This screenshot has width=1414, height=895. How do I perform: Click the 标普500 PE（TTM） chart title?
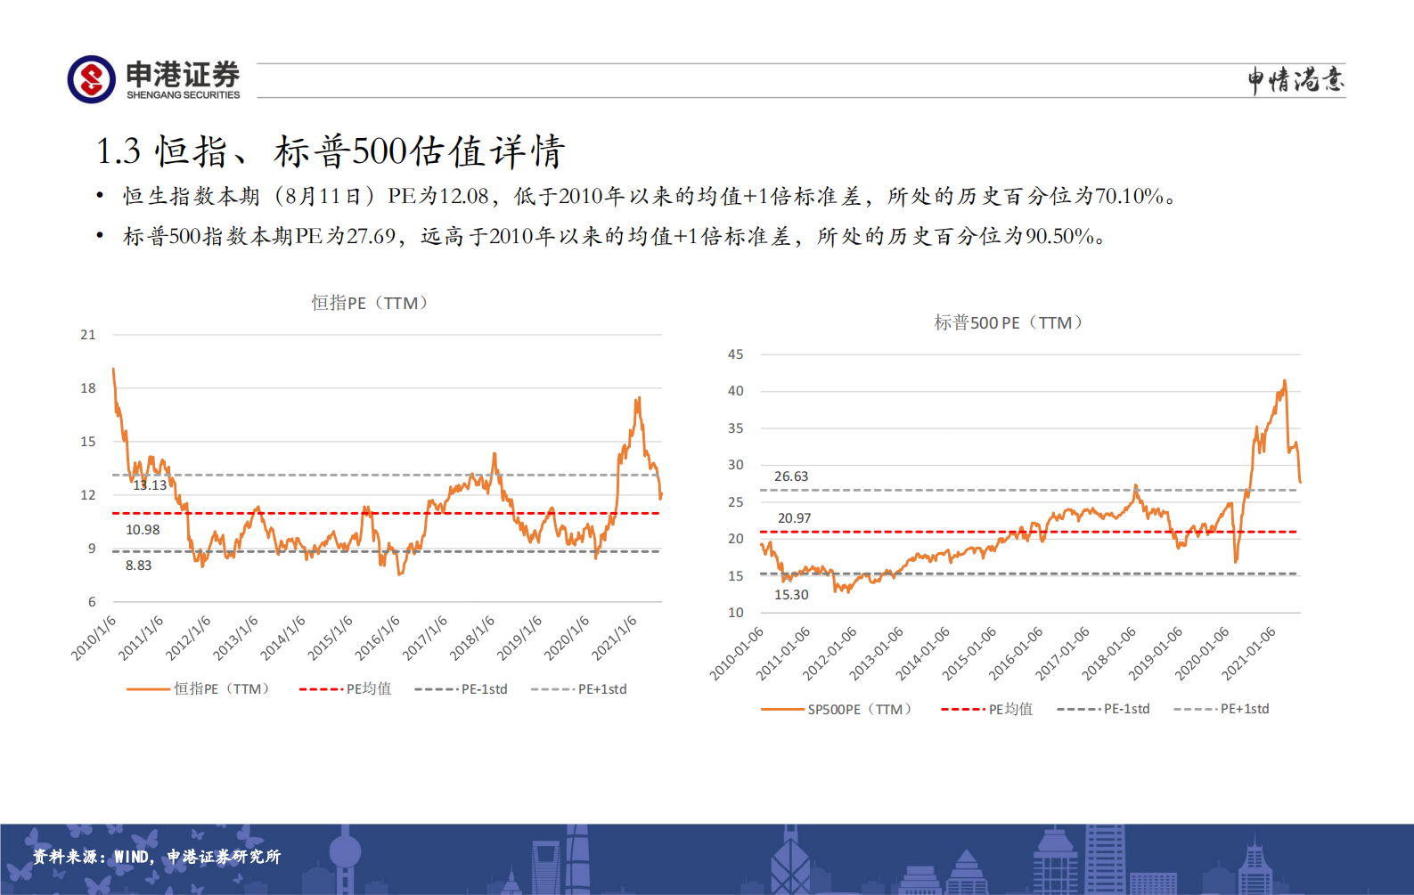1008,322
